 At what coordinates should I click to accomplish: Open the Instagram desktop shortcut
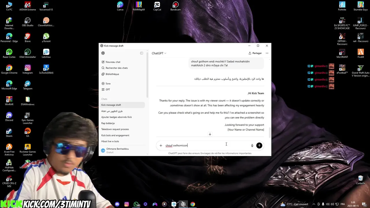(28, 69)
